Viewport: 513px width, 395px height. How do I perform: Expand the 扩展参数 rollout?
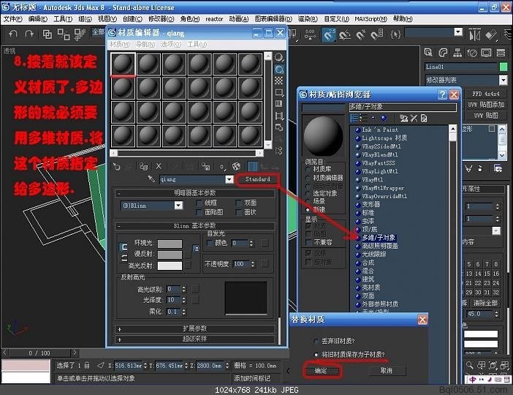pyautogui.click(x=194, y=328)
